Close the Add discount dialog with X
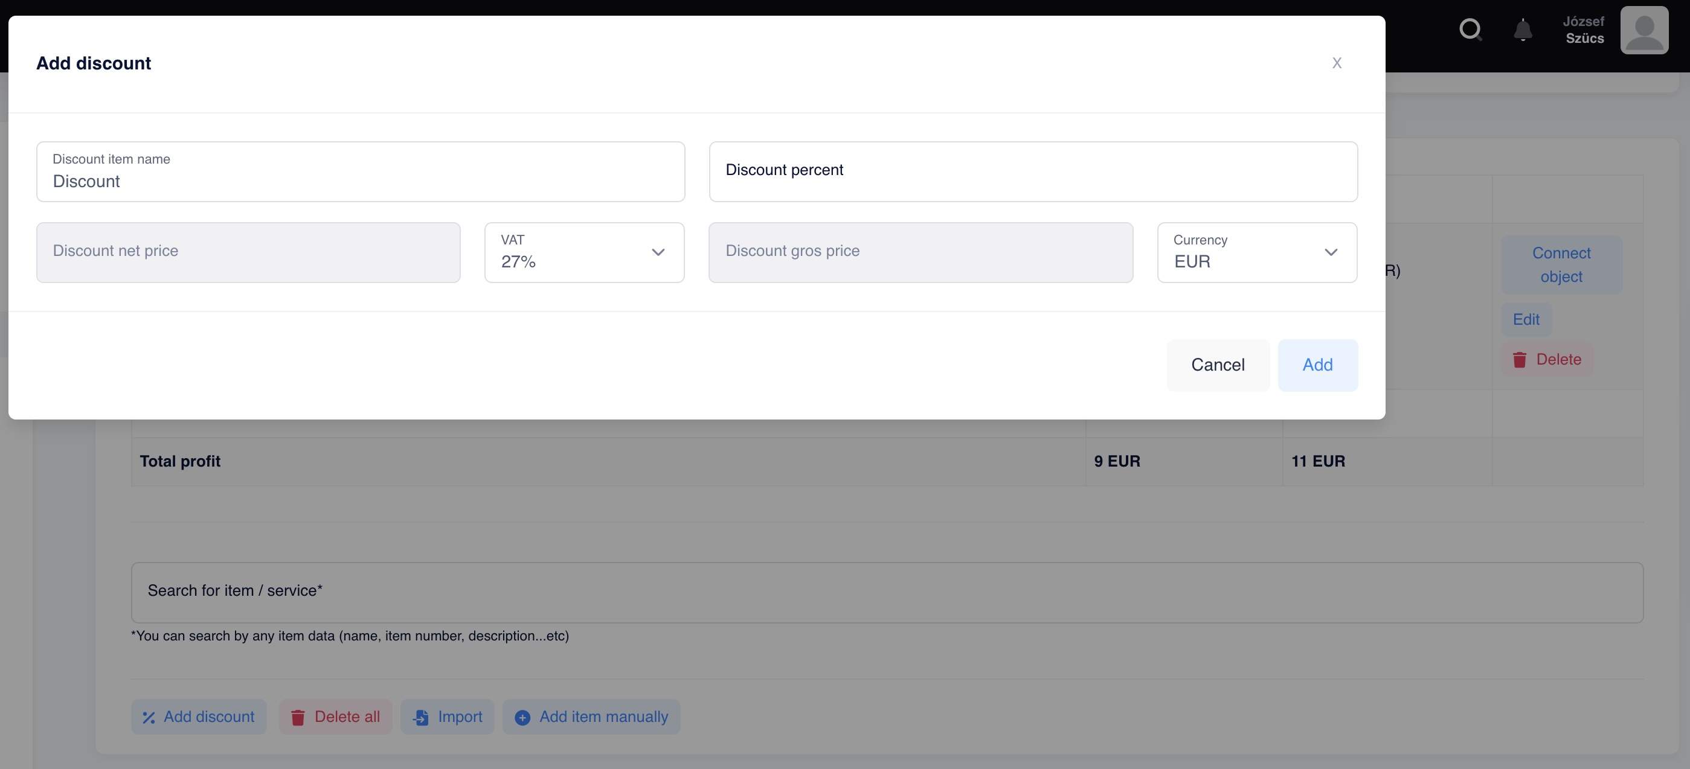The image size is (1690, 769). (x=1337, y=63)
